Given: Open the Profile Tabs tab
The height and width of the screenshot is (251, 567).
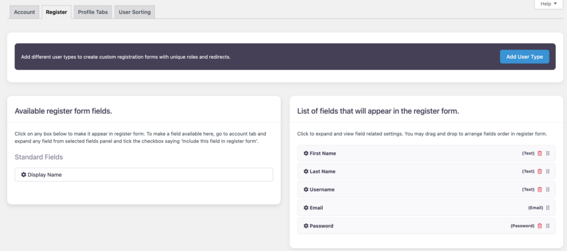Looking at the screenshot, I should point(93,12).
